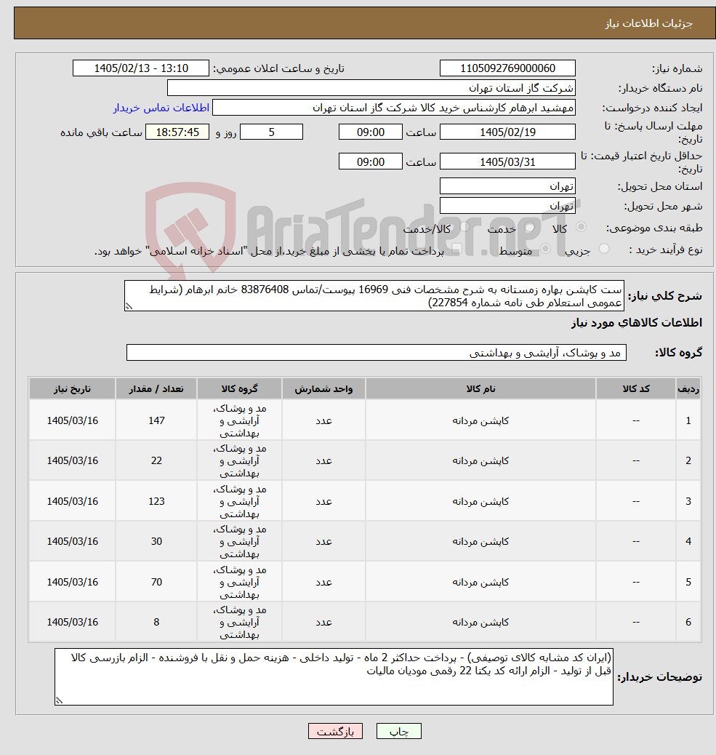
Task: Click the unit cell عدد in row 3
Action: [324, 501]
